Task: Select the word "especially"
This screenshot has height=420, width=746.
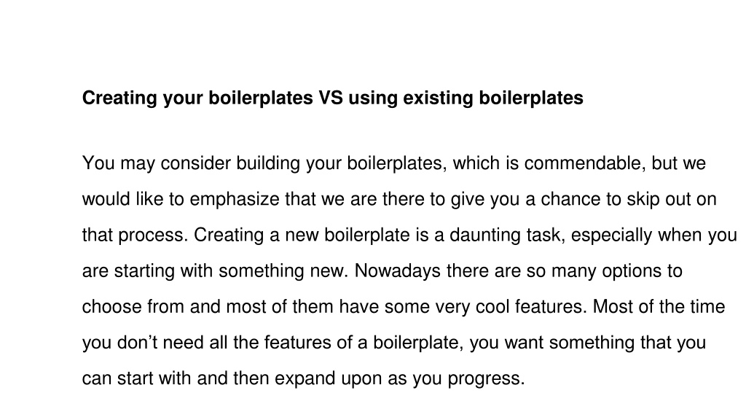Action: (611, 236)
